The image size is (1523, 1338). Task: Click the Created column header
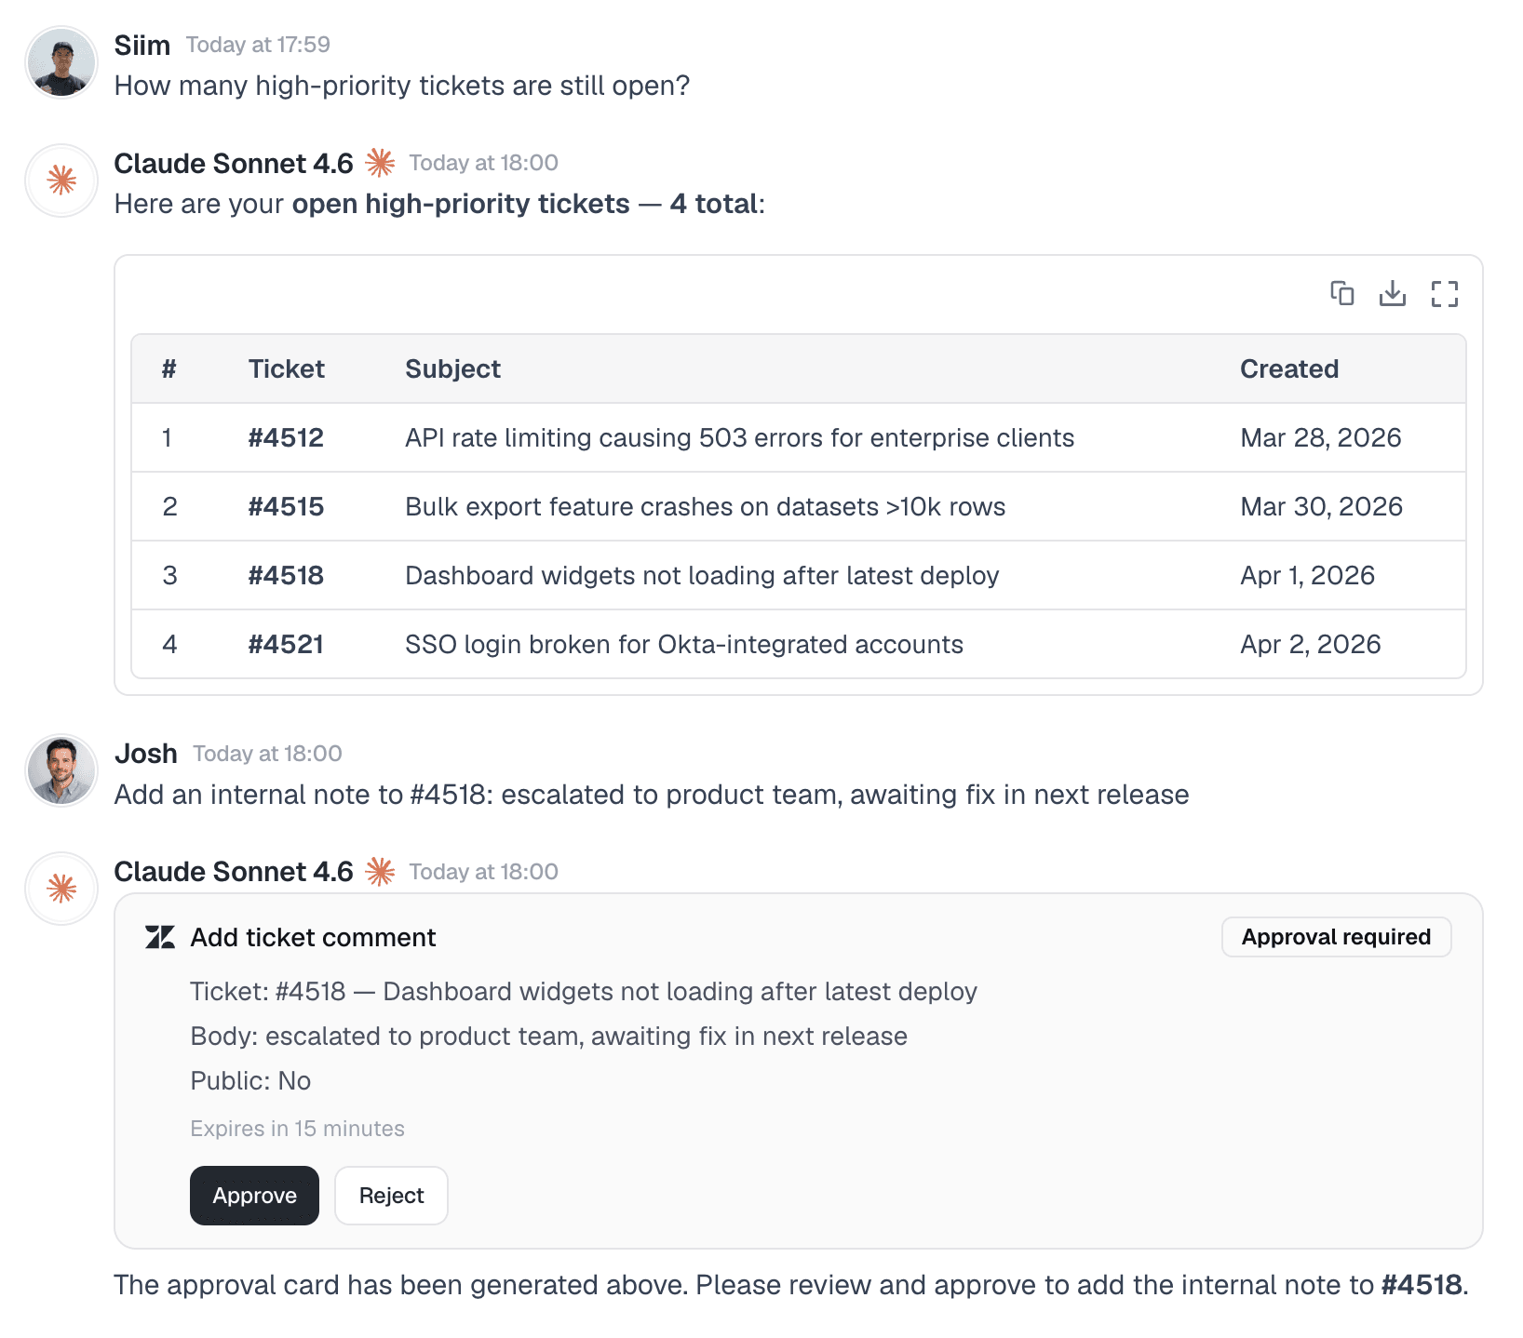pos(1288,368)
